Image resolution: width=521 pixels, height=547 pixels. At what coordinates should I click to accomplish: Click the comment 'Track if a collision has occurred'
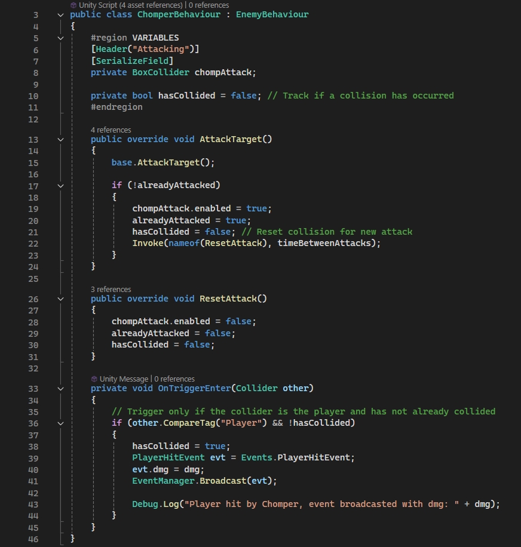tap(360, 96)
